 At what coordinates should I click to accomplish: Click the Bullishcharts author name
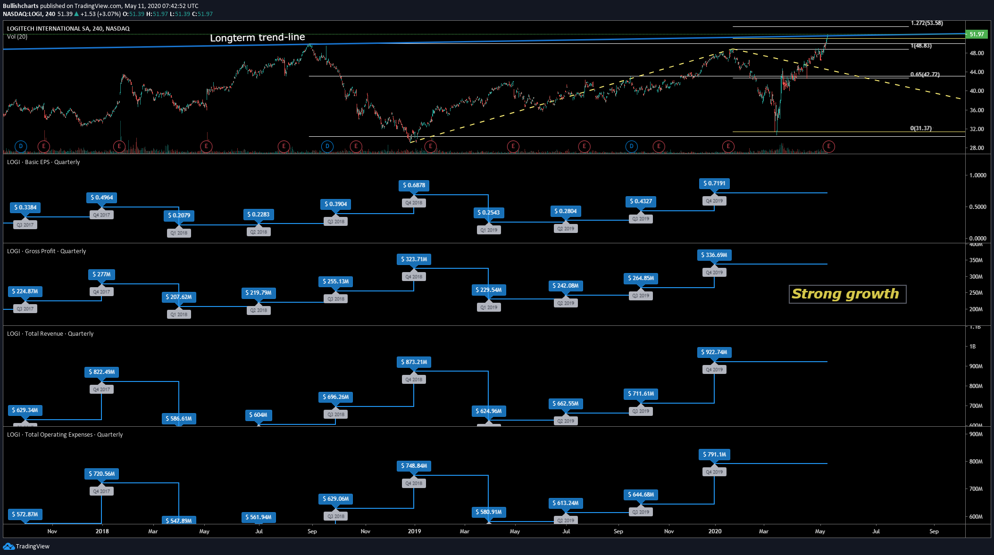point(20,6)
